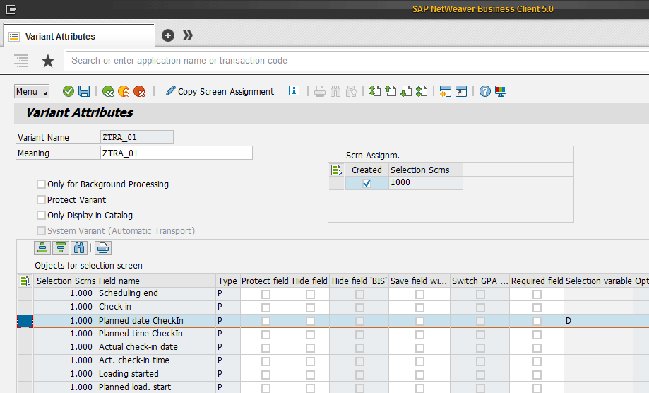Enable Only for Background Processing checkbox
The width and height of the screenshot is (649, 393).
[41, 184]
